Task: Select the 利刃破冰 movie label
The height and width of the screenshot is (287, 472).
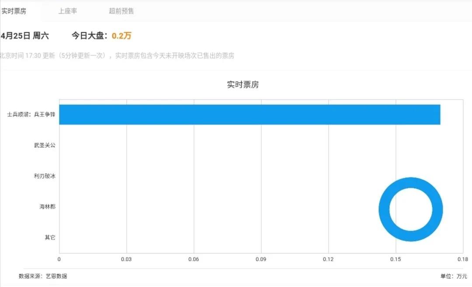Action: (45, 176)
